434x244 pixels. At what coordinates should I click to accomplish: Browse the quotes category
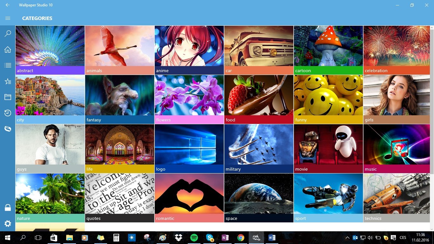(120, 198)
